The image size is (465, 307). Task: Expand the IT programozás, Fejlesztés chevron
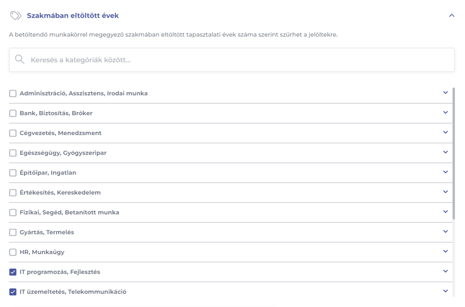pos(445,271)
